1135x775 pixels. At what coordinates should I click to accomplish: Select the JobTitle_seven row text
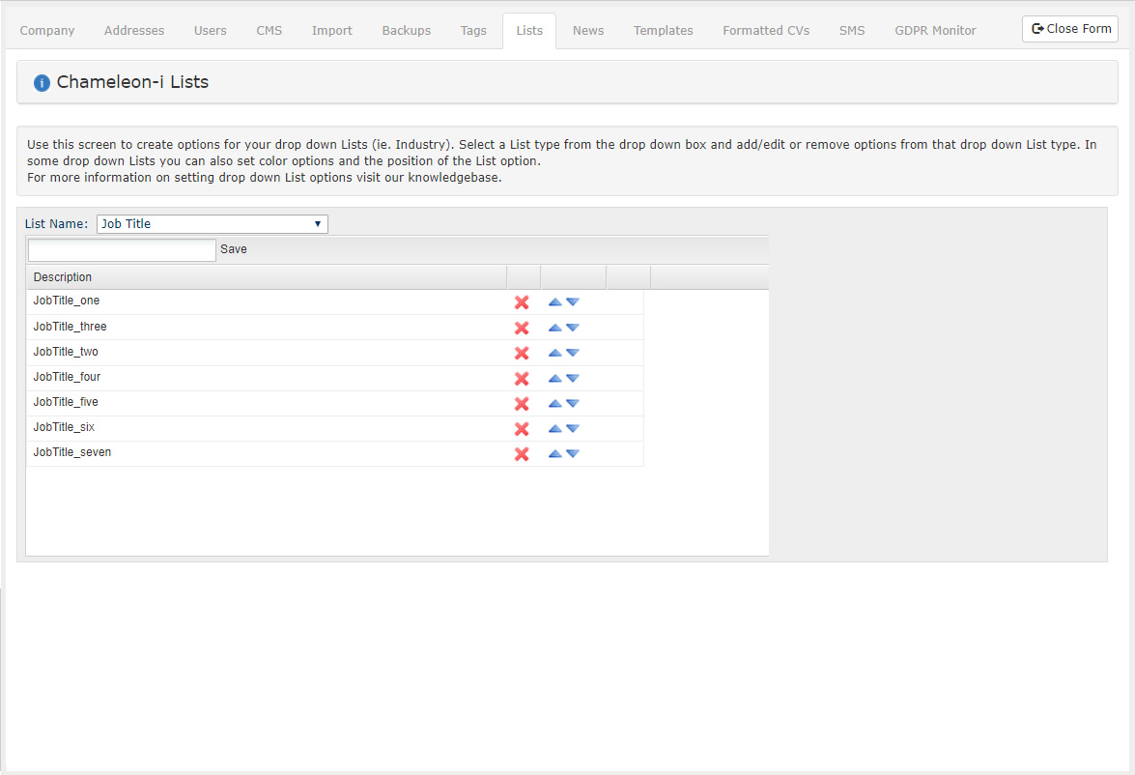pyautogui.click(x=72, y=452)
